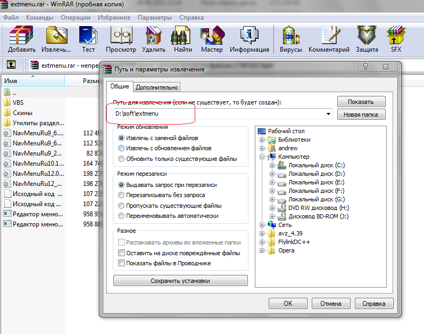Viewport: 424px width, 334px height.
Task: Switch to the Дополнительно tab
Action: [157, 87]
